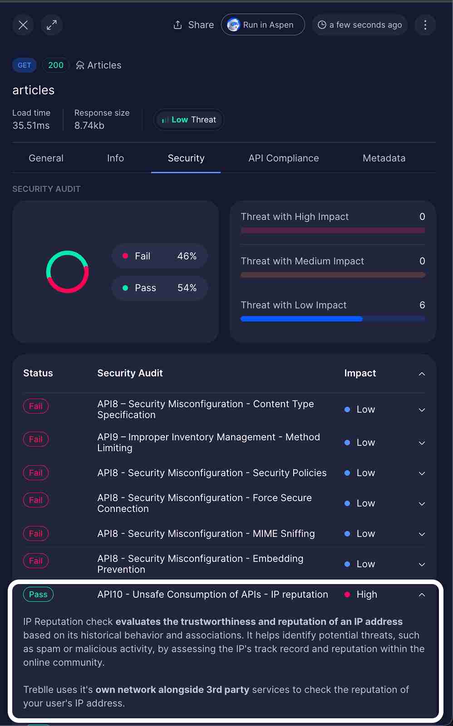
Task: Expand the panel to full screen
Action: [x=52, y=25]
